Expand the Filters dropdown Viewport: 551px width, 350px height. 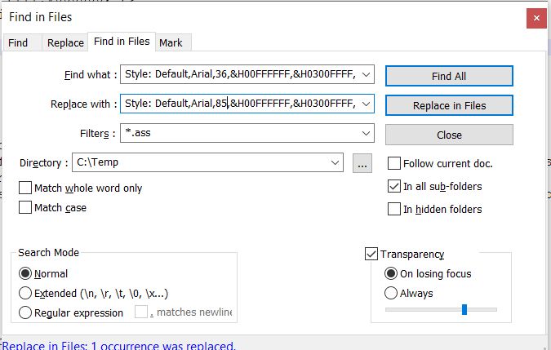[366, 134]
